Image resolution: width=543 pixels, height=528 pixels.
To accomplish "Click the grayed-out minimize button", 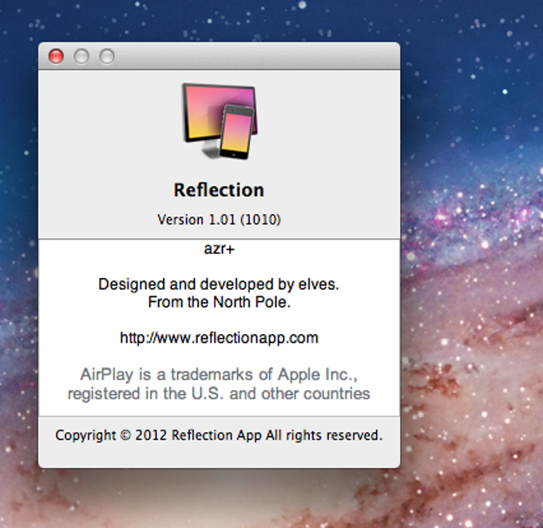I will 81,56.
